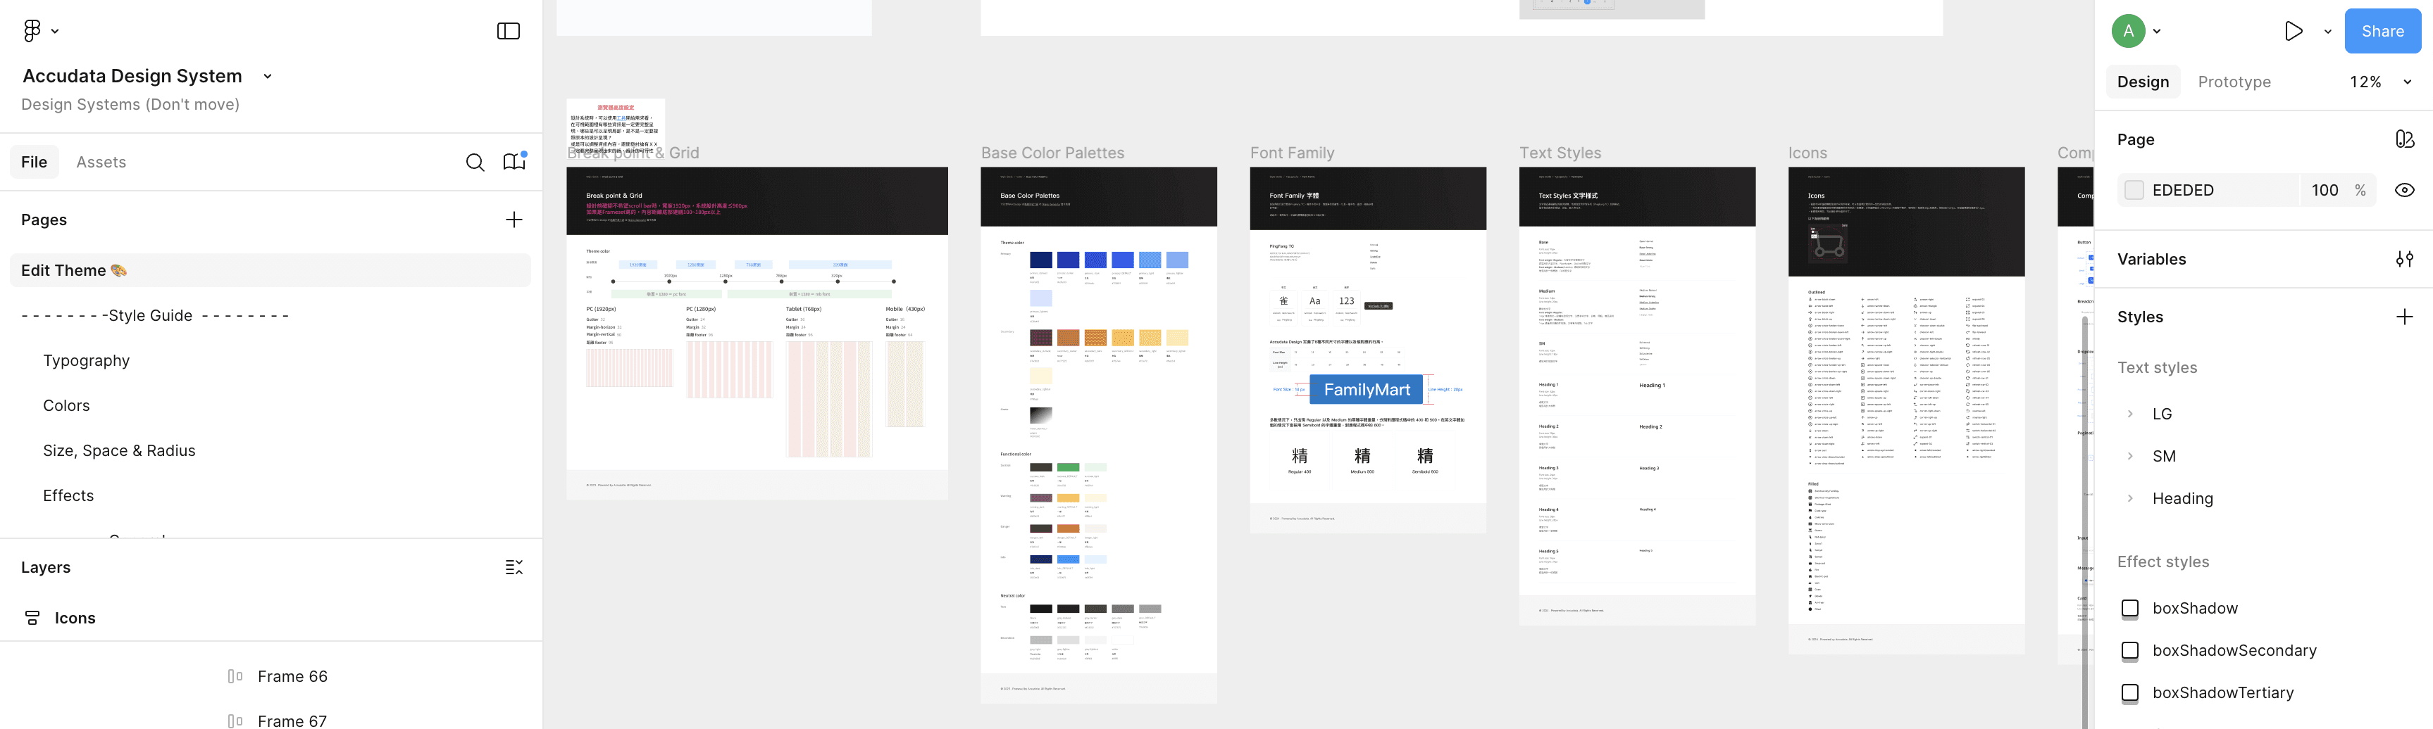This screenshot has width=2433, height=729.
Task: Open the search icon in File panel
Action: click(x=475, y=163)
